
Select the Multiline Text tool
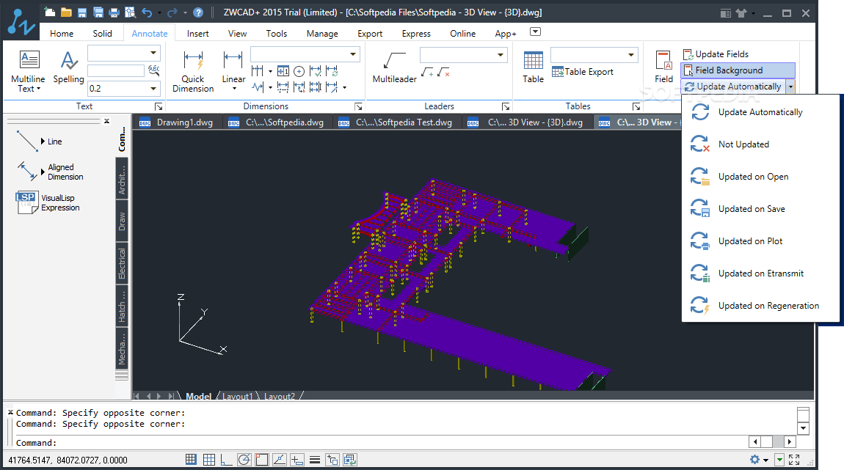(x=29, y=71)
